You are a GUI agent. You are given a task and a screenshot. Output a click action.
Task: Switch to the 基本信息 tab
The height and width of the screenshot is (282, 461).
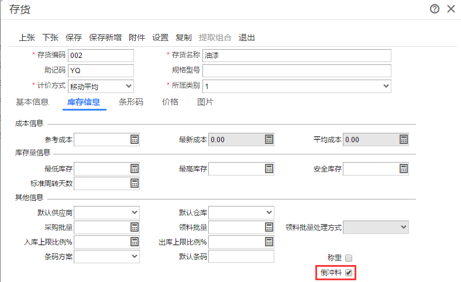pos(32,102)
